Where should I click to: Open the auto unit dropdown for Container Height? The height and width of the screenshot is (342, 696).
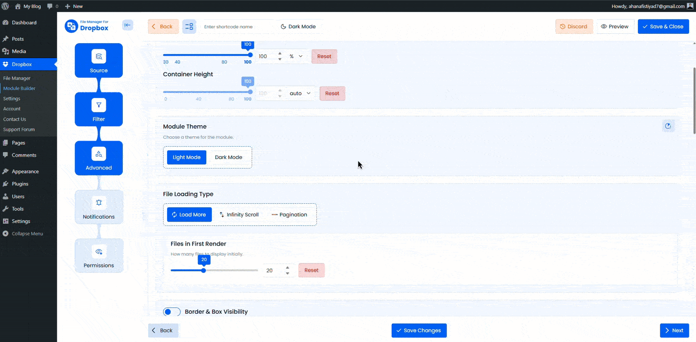300,93
